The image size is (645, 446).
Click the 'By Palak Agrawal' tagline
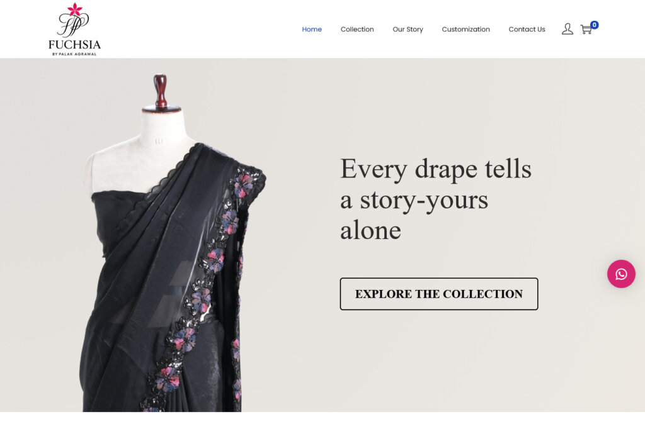[74, 54]
